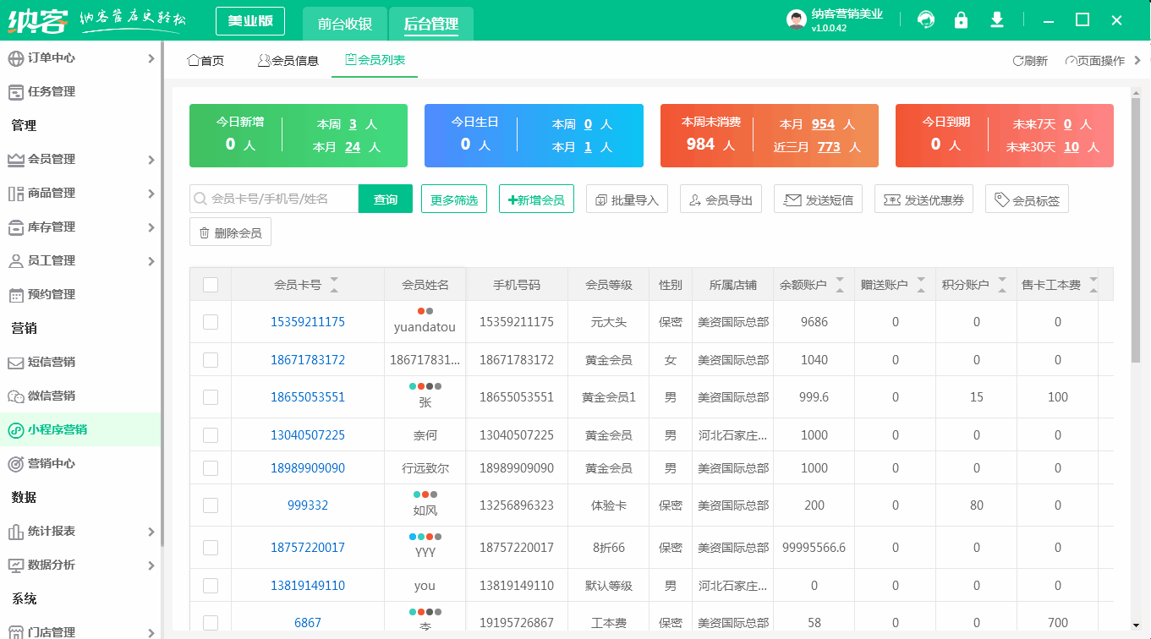Click the colored tag dots beside member 张
The height and width of the screenshot is (639, 1151).
coord(425,387)
